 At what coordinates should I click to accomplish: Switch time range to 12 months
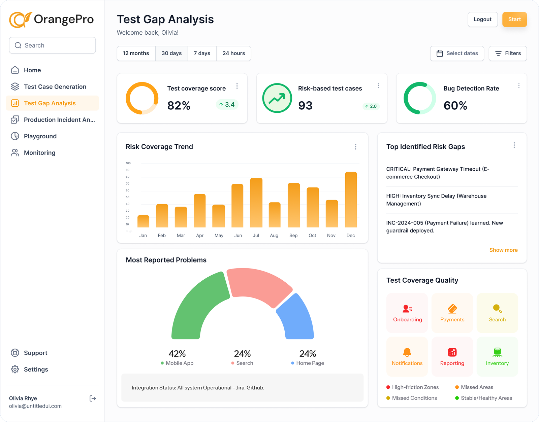tap(136, 54)
